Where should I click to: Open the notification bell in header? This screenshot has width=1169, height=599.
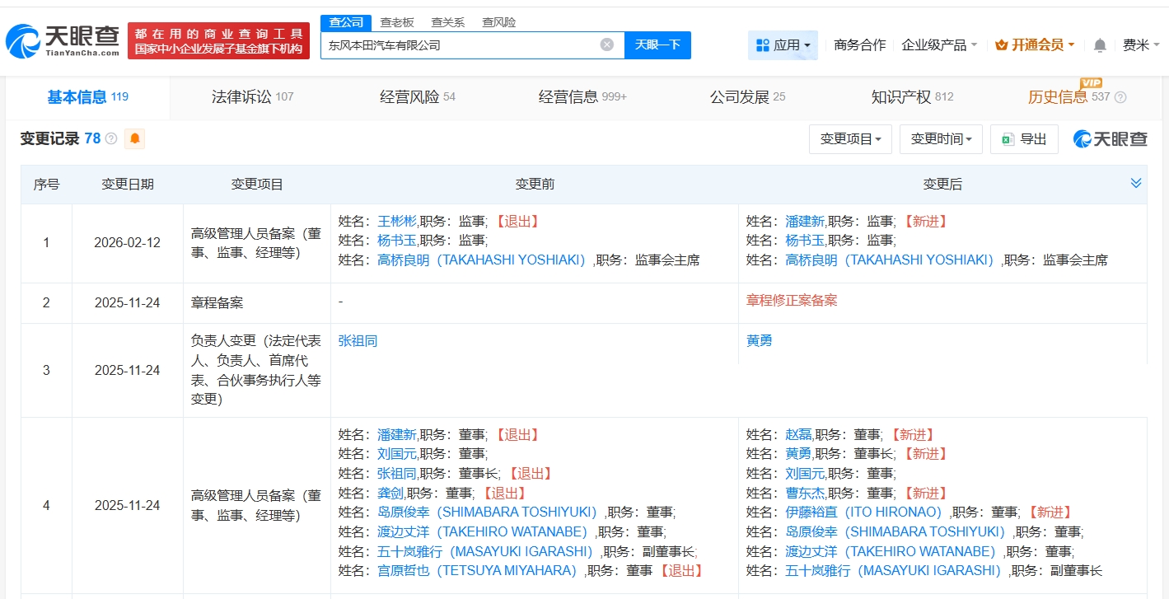[1100, 45]
